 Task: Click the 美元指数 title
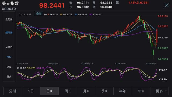pos(10,4)
